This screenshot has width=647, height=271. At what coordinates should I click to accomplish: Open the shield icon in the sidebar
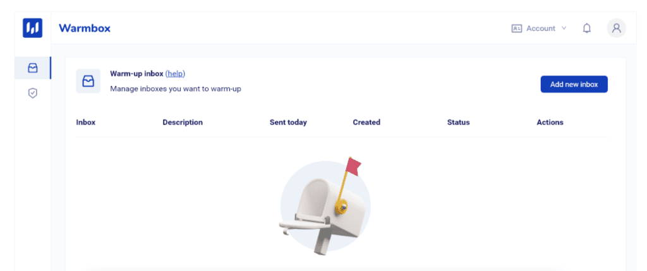(33, 93)
